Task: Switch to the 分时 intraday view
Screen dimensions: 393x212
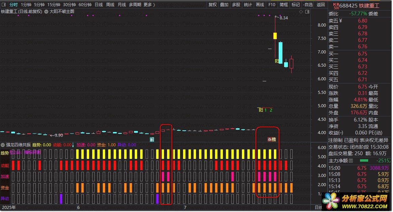Action: 13,4
